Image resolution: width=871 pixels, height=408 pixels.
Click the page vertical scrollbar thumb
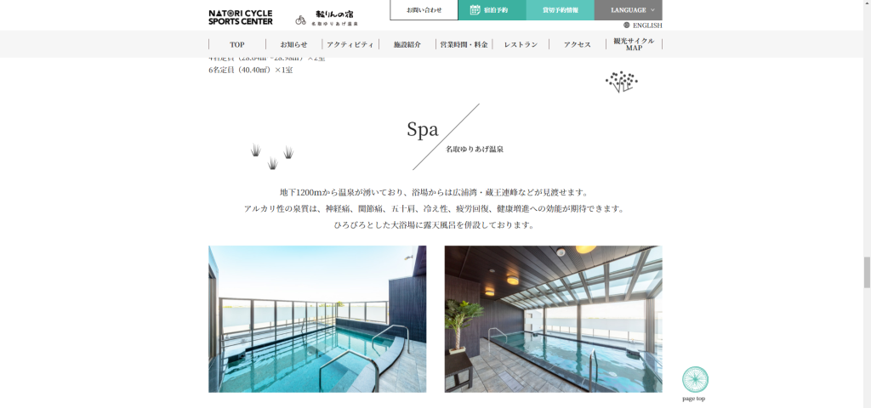coord(867,273)
